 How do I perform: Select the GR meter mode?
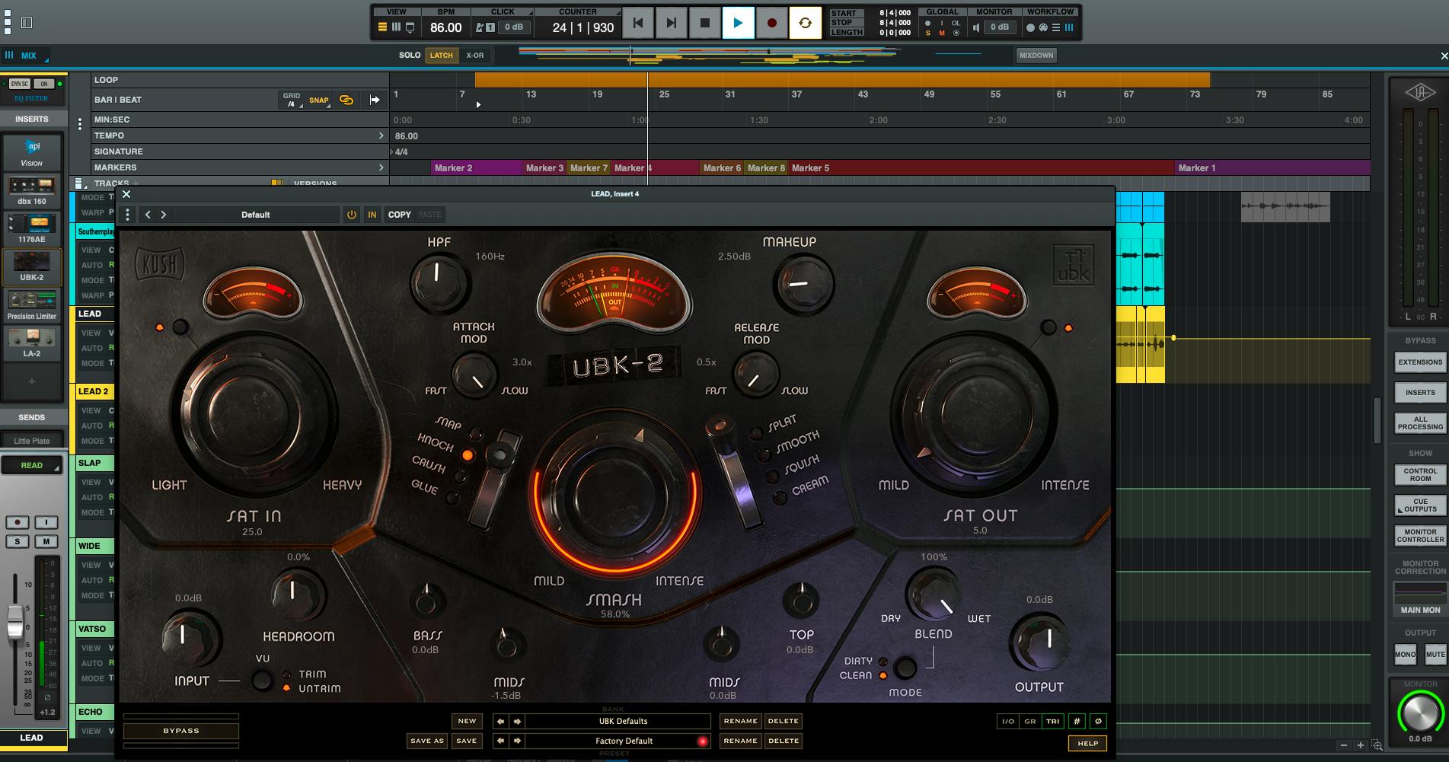click(x=1030, y=721)
